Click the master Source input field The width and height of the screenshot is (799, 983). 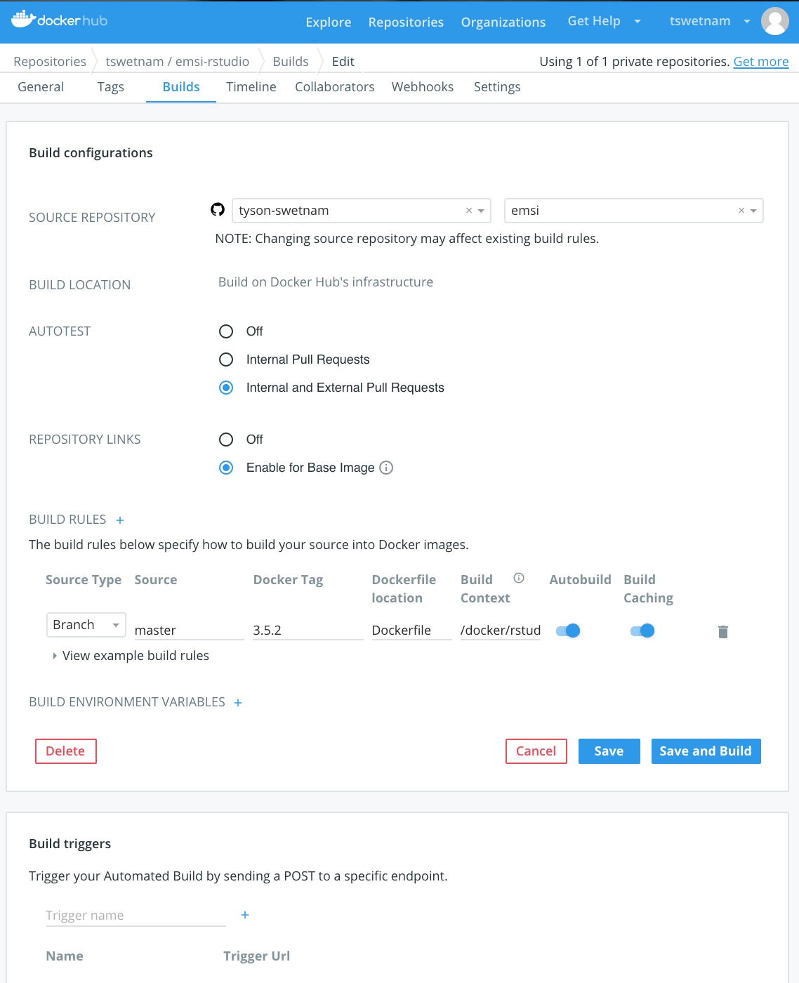coord(189,631)
